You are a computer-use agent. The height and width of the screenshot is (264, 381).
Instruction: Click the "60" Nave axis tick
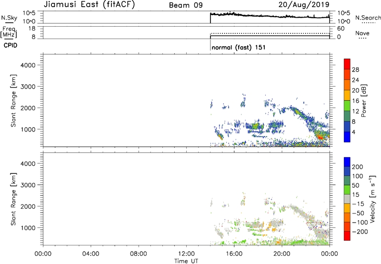pos(341,29)
